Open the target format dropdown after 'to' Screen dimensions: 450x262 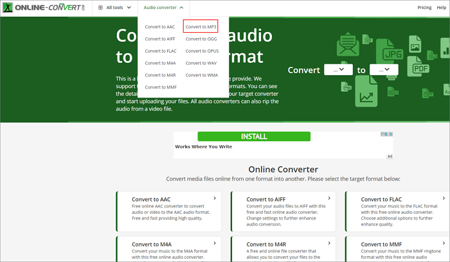point(384,69)
